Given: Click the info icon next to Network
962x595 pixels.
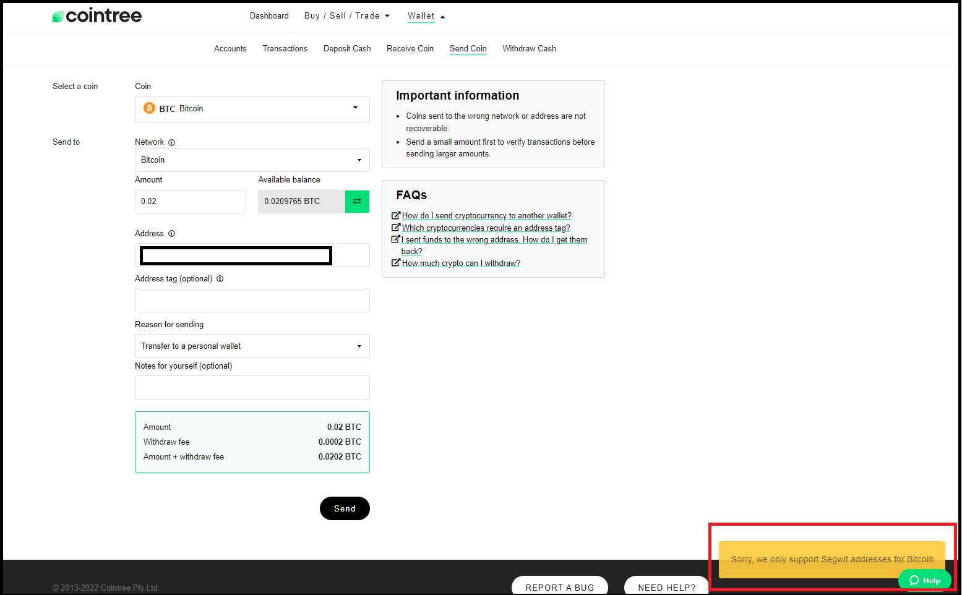Looking at the screenshot, I should pos(172,143).
